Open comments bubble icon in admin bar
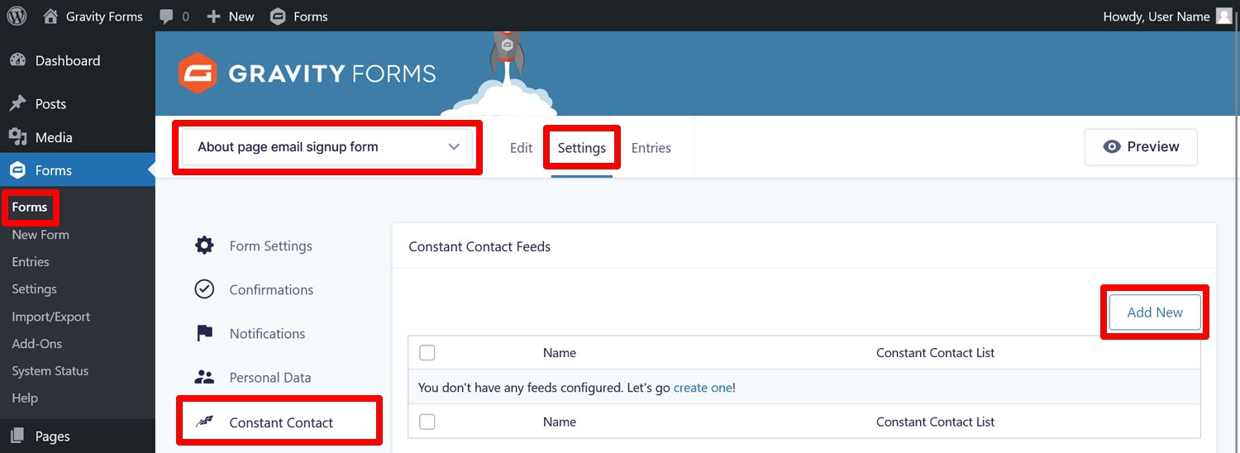 tap(167, 17)
